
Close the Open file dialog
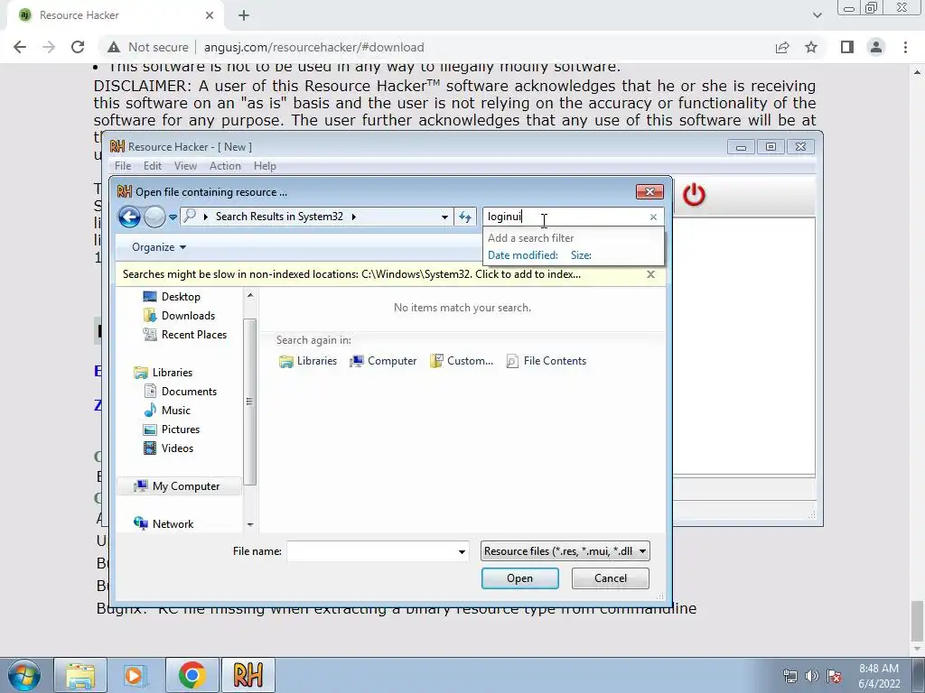tap(649, 191)
